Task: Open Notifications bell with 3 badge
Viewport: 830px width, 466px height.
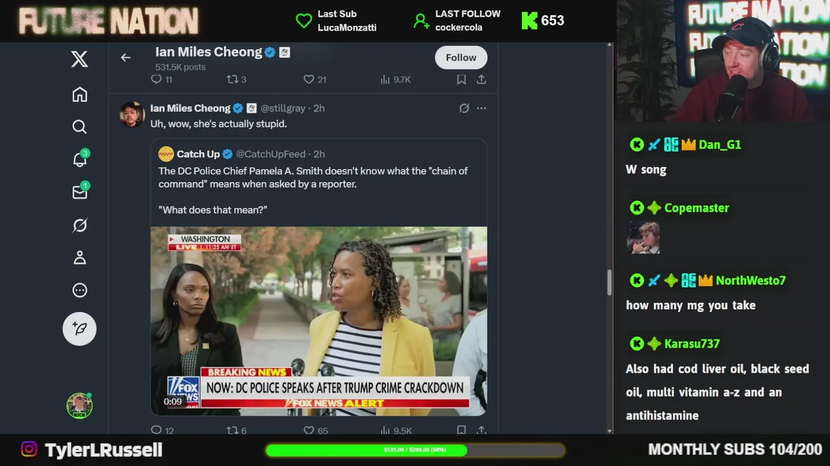Action: tap(80, 159)
